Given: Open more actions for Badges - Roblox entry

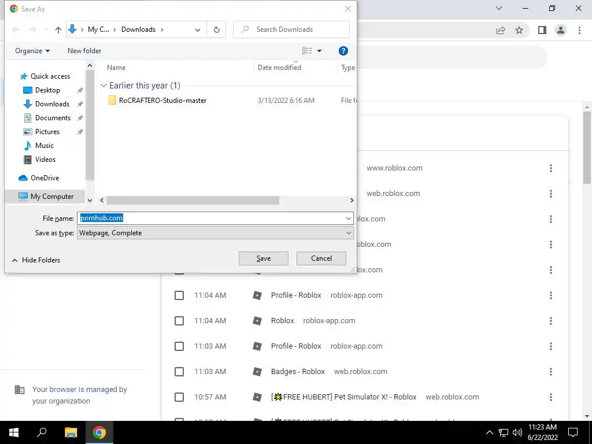Looking at the screenshot, I should (x=551, y=372).
